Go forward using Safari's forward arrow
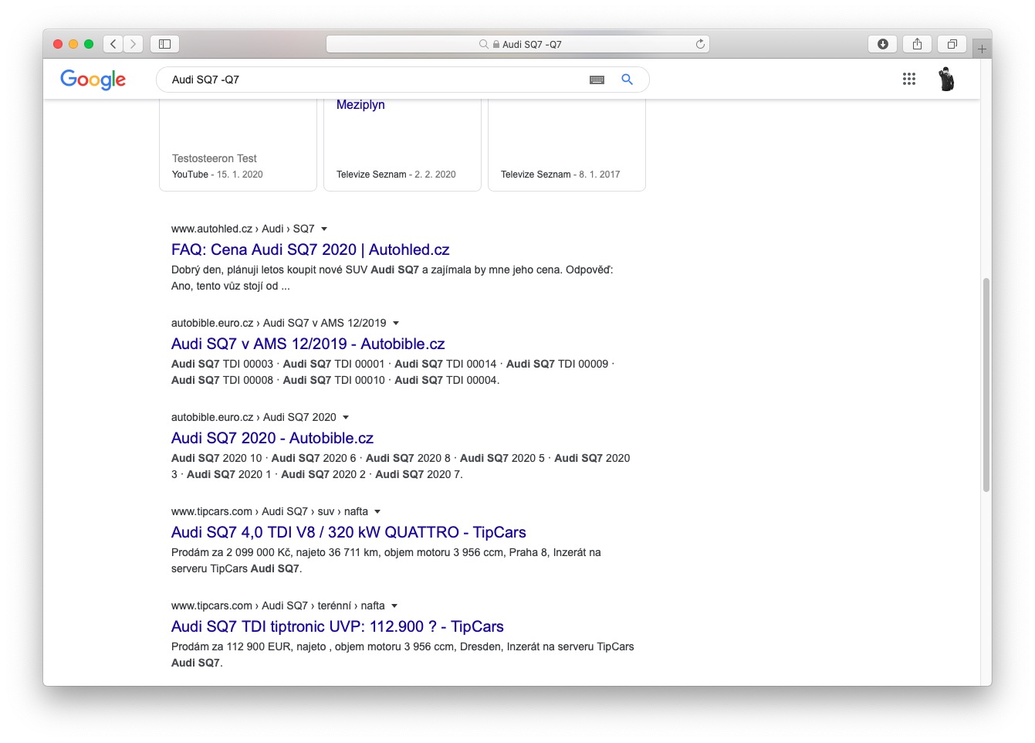This screenshot has height=743, width=1035. pos(134,44)
